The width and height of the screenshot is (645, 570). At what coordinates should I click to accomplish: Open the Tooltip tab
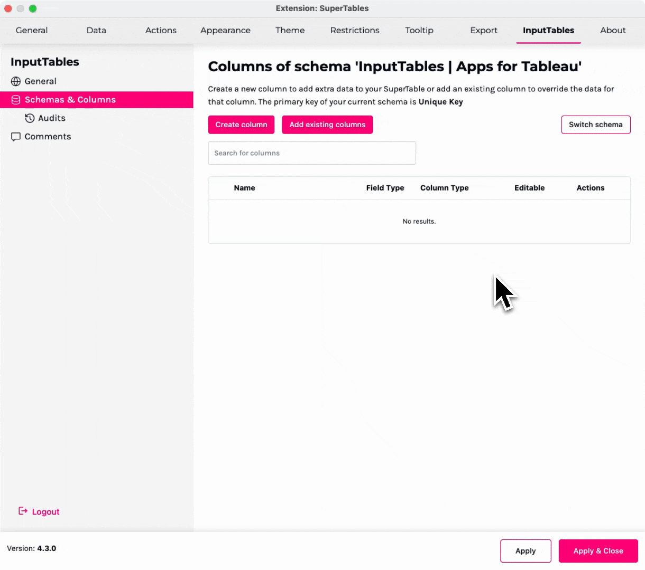click(419, 30)
